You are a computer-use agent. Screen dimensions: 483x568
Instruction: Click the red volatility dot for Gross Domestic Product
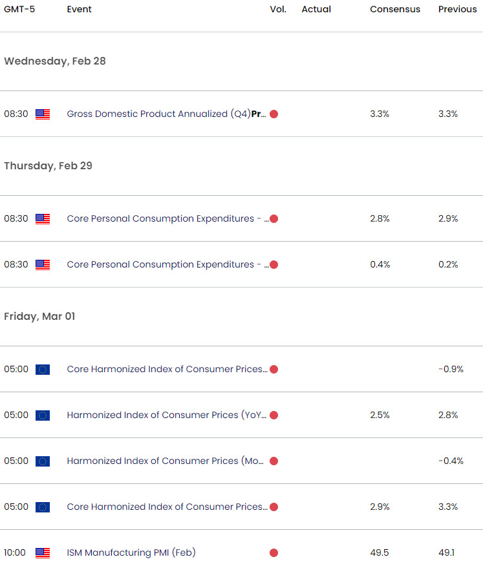(x=274, y=114)
